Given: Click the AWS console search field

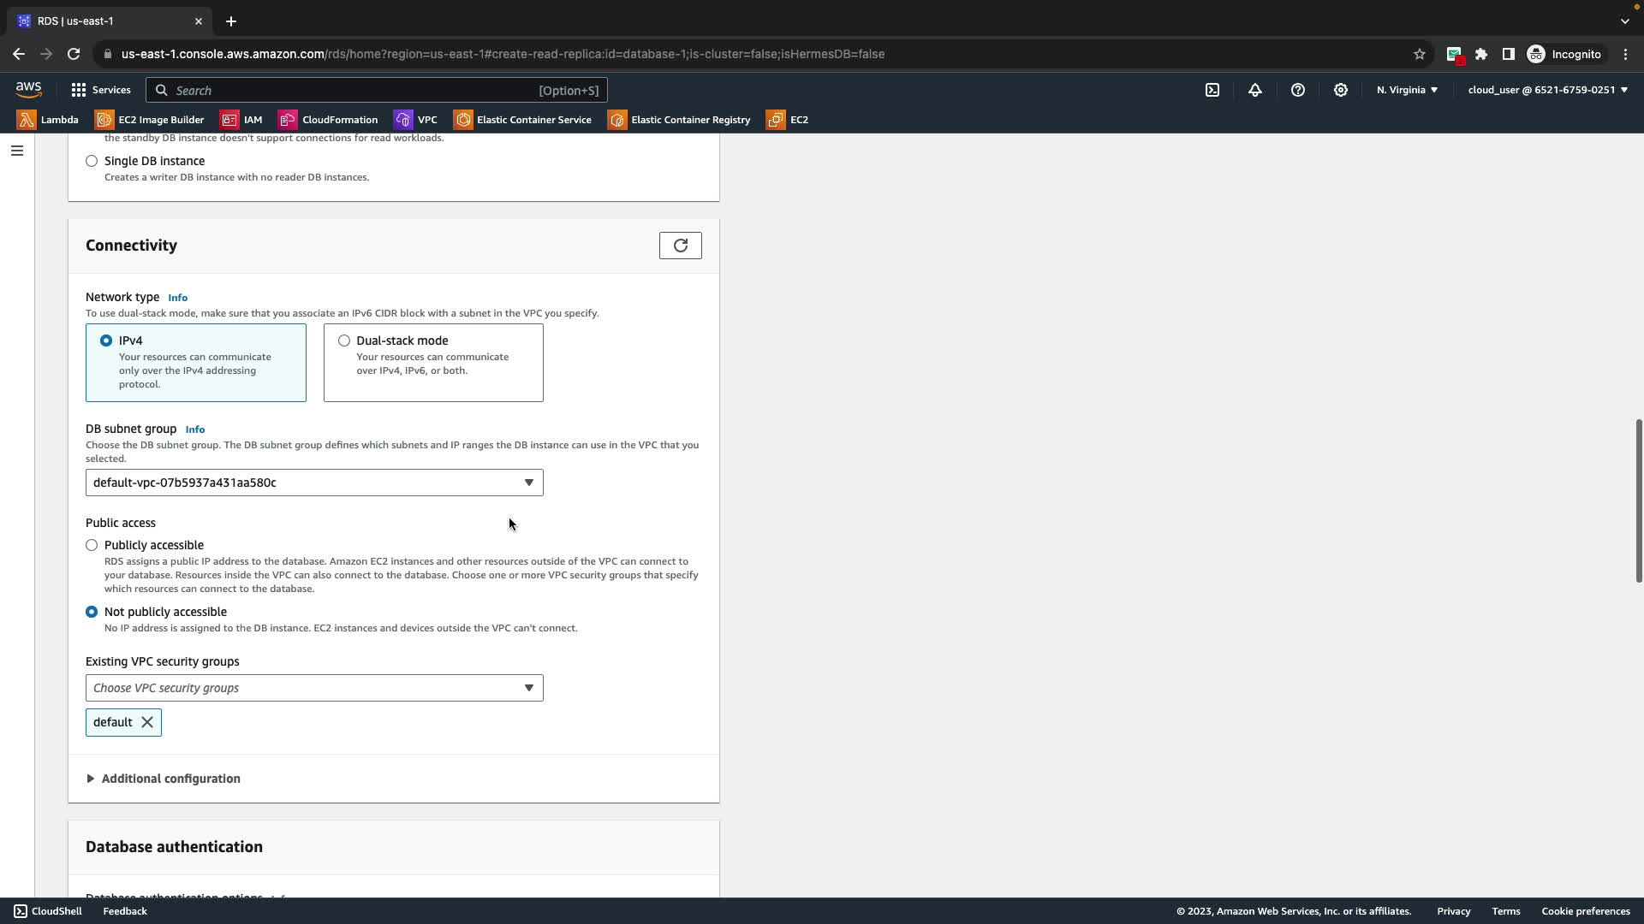Looking at the screenshot, I should tap(377, 90).
